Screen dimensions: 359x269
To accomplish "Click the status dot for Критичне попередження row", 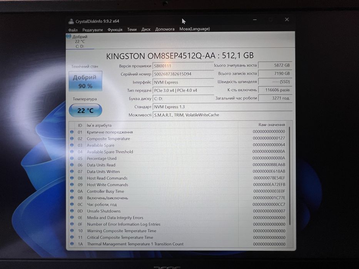I will (72, 132).
